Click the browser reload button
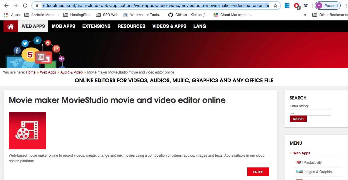348x180 pixels. pyautogui.click(x=25, y=6)
